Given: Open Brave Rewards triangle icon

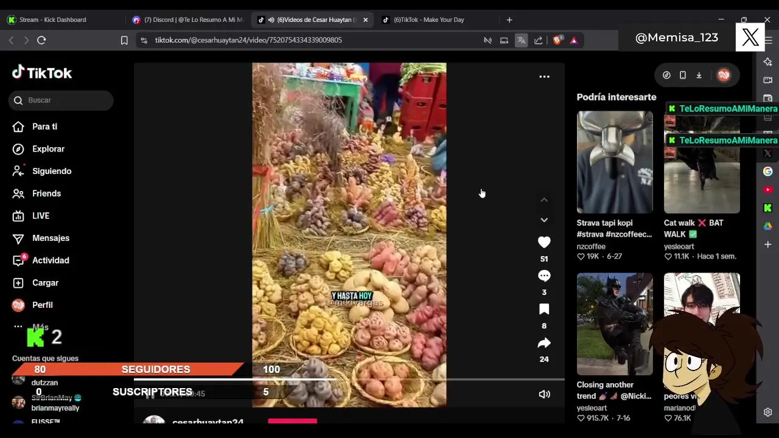Looking at the screenshot, I should (574, 40).
